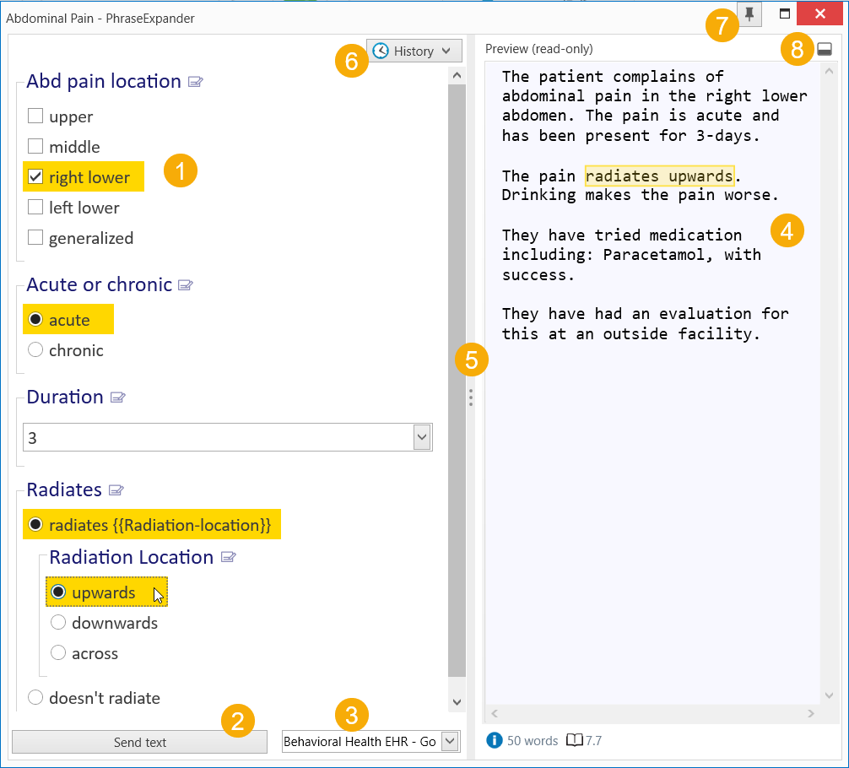Click the form scroll up arrow
The width and height of the screenshot is (849, 768).
pos(457,76)
